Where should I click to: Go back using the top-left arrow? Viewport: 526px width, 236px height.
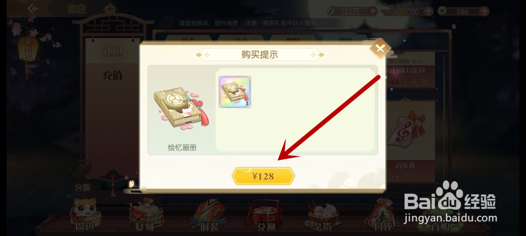33,9
